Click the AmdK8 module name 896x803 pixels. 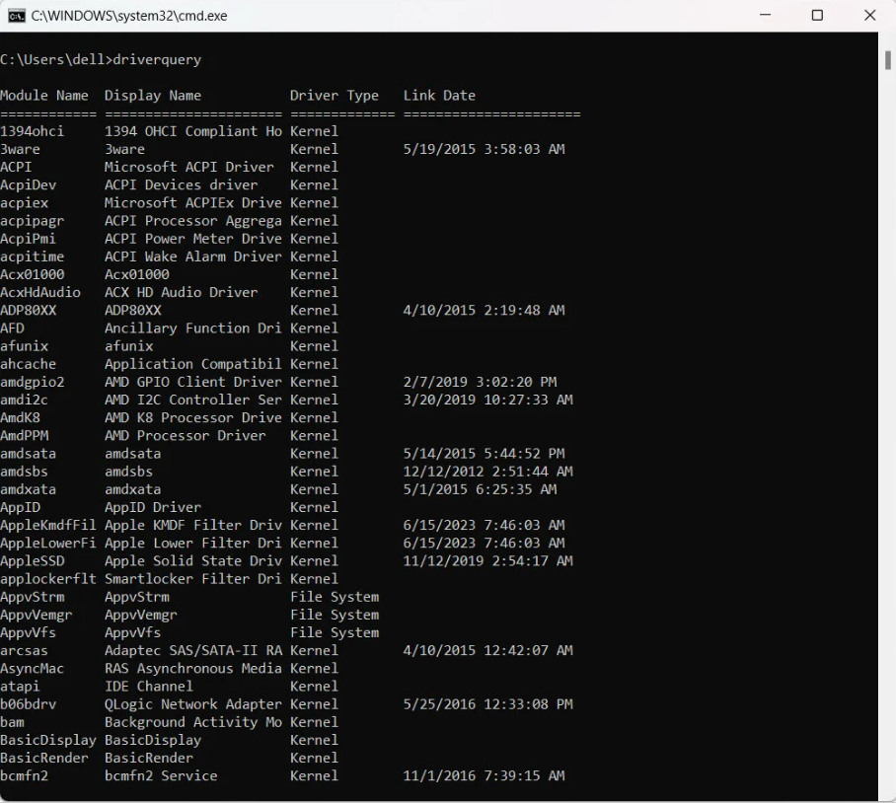(20, 418)
